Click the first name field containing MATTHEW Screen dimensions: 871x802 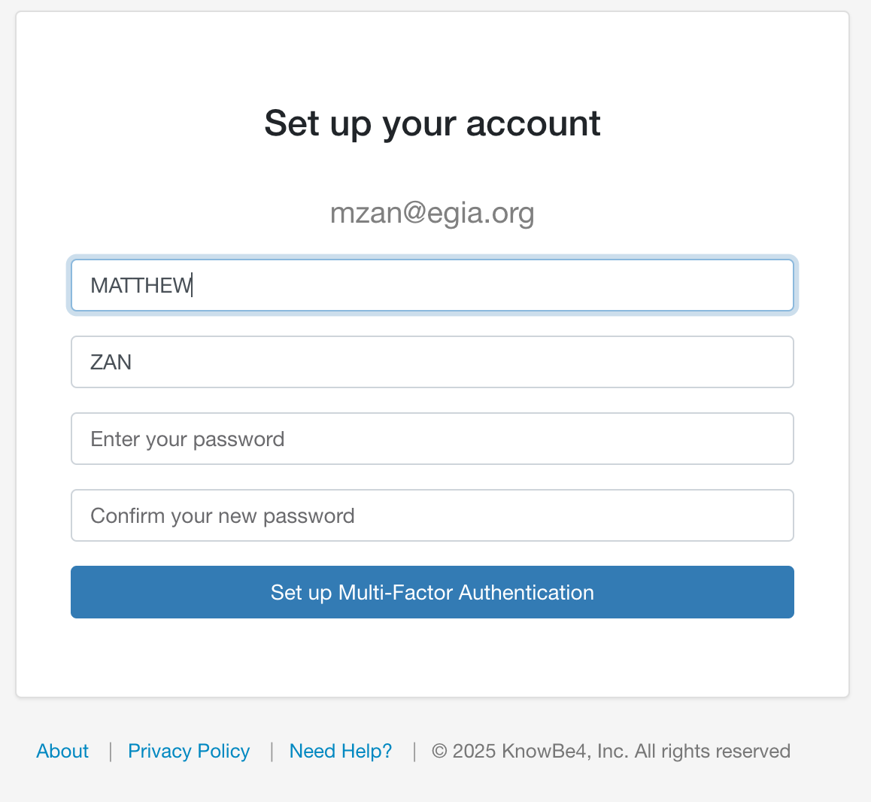point(432,285)
